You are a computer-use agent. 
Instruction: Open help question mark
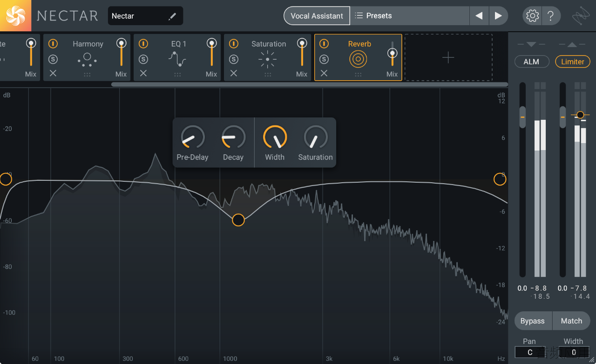point(550,16)
